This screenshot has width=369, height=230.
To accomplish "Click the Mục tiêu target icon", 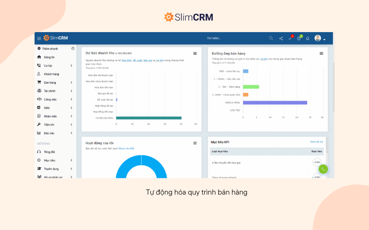I will click(x=39, y=160).
